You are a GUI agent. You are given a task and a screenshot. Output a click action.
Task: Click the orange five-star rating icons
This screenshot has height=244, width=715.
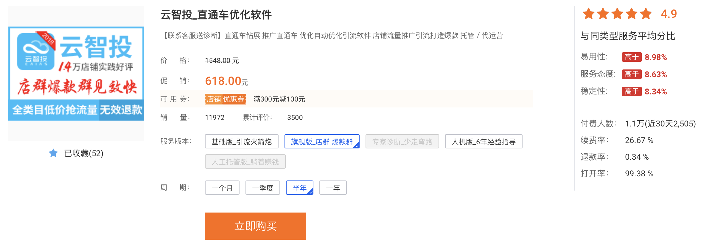point(617,14)
